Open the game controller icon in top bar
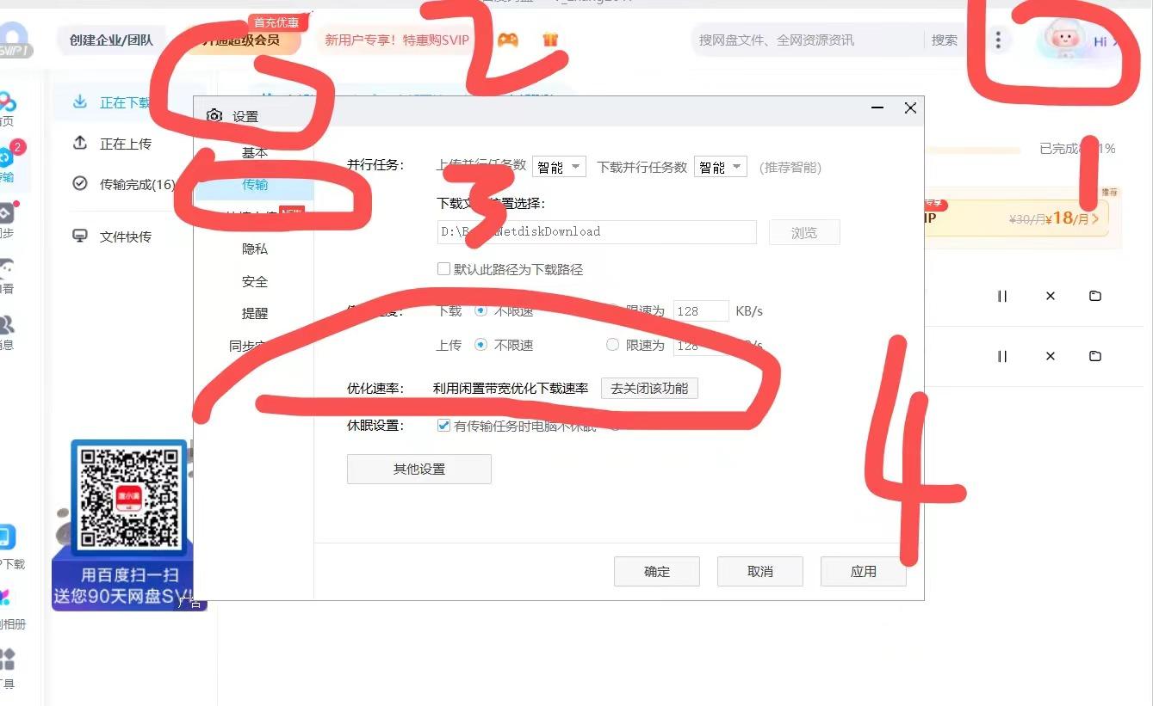 (x=508, y=40)
